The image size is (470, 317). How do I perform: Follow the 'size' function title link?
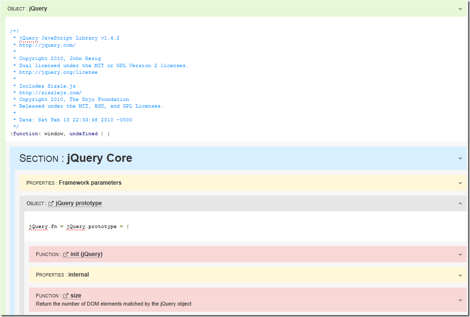coord(76,296)
